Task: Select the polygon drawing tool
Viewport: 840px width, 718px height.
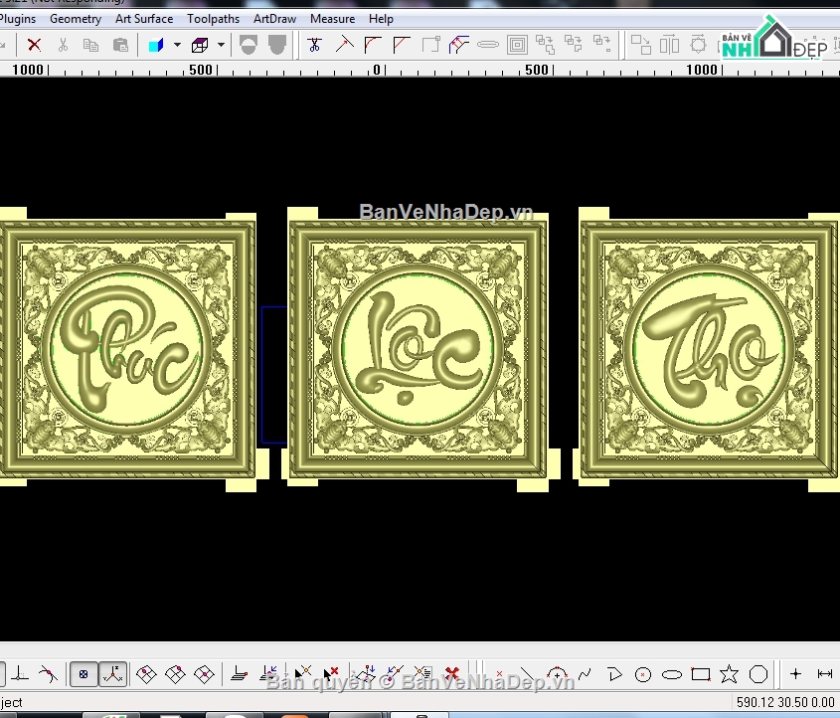Action: [x=758, y=674]
